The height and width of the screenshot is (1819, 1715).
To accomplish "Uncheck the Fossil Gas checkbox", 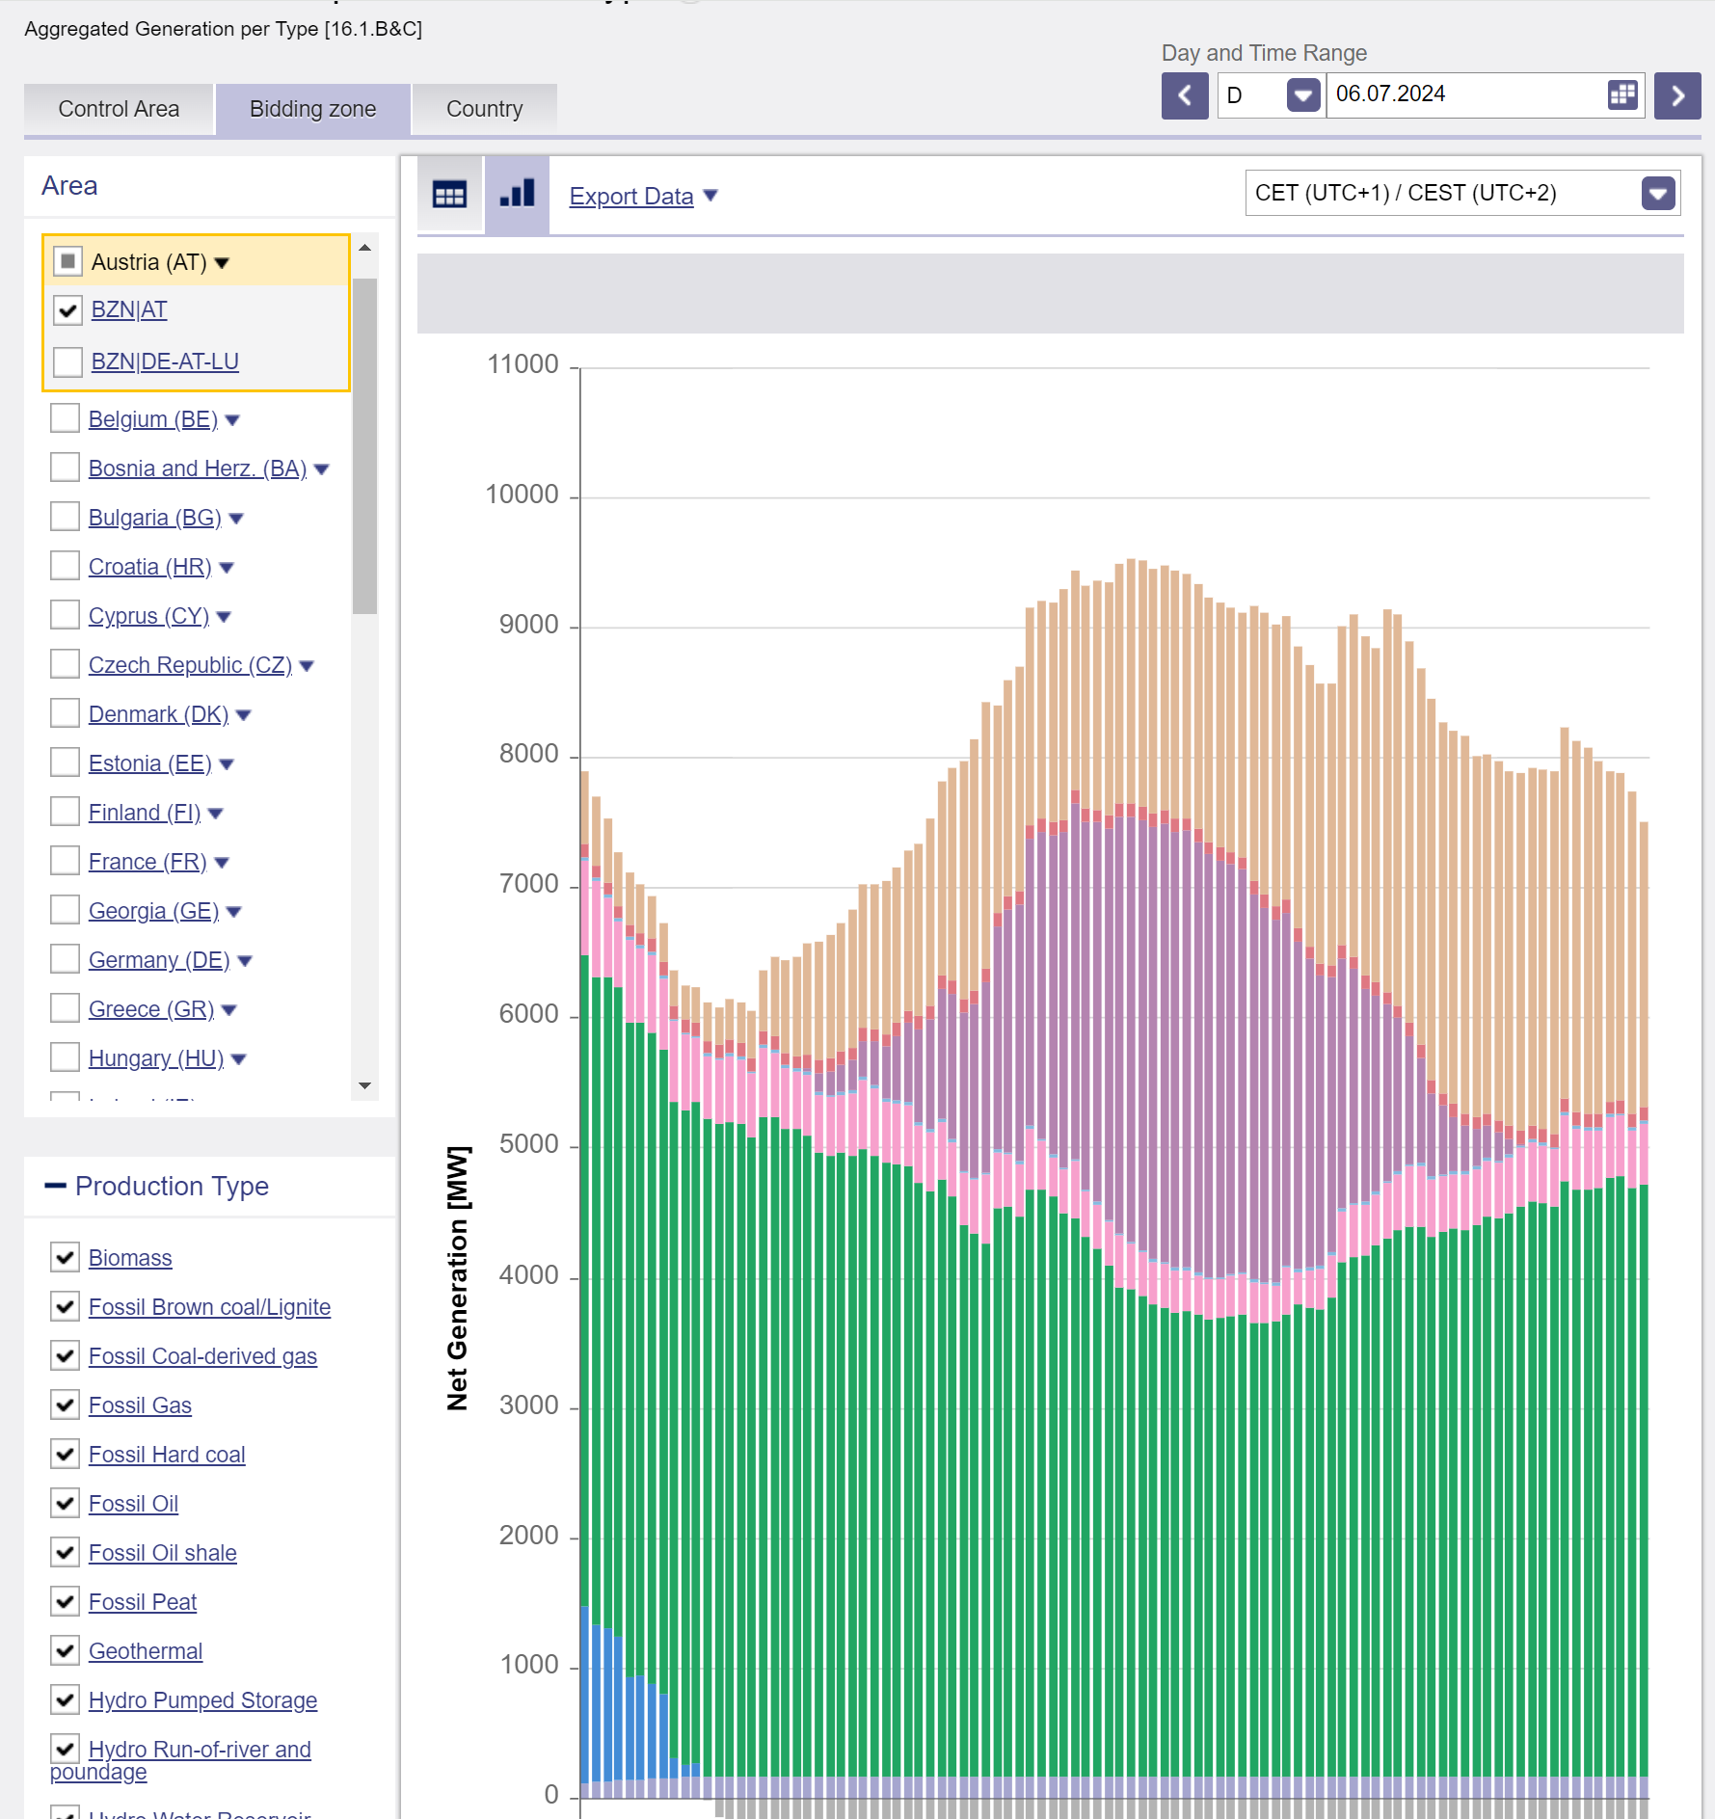I will coord(65,1404).
